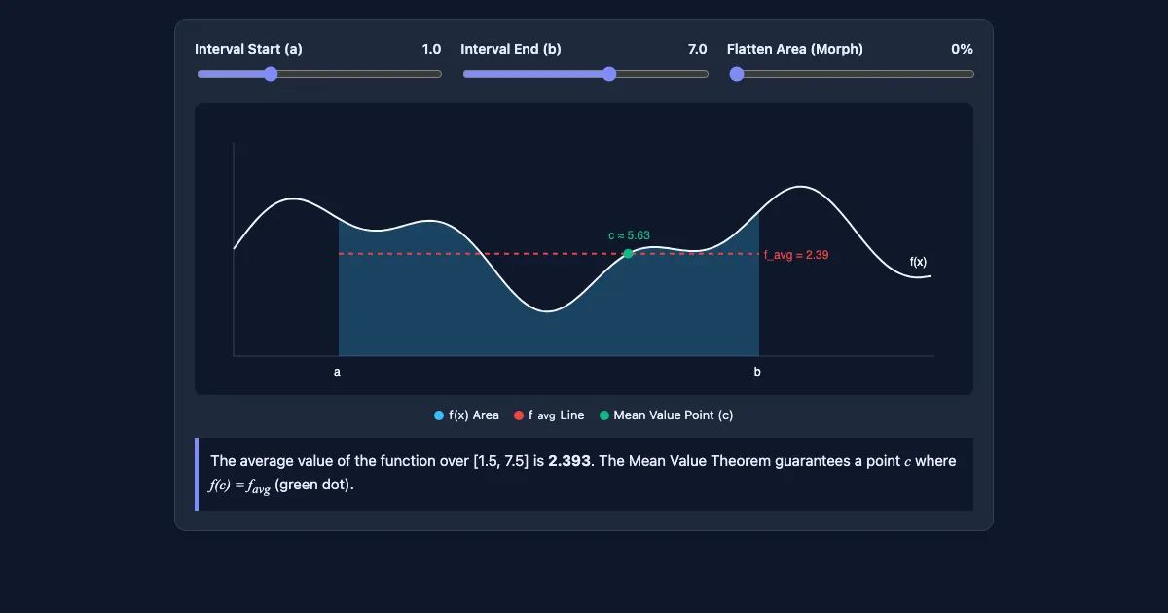Click the green Mean Value Point (c) legend dot

pyautogui.click(x=604, y=415)
